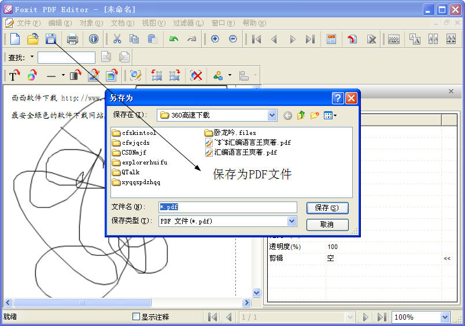Click the Save floppy disk icon
Image resolution: width=465 pixels, height=326 pixels.
point(51,39)
